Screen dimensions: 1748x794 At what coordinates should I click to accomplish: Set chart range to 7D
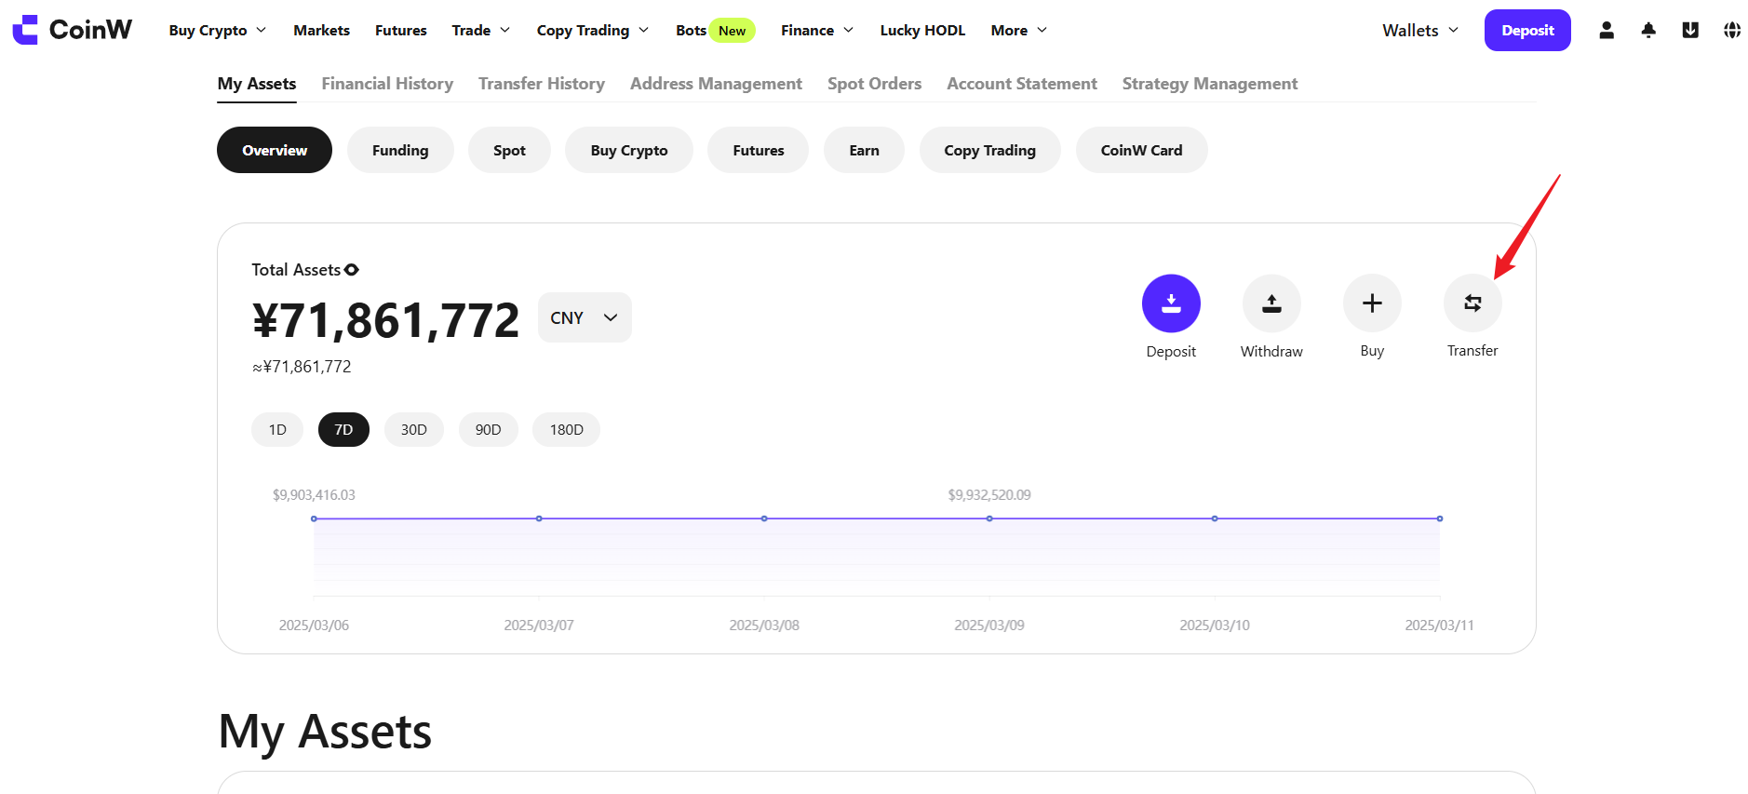tap(343, 429)
